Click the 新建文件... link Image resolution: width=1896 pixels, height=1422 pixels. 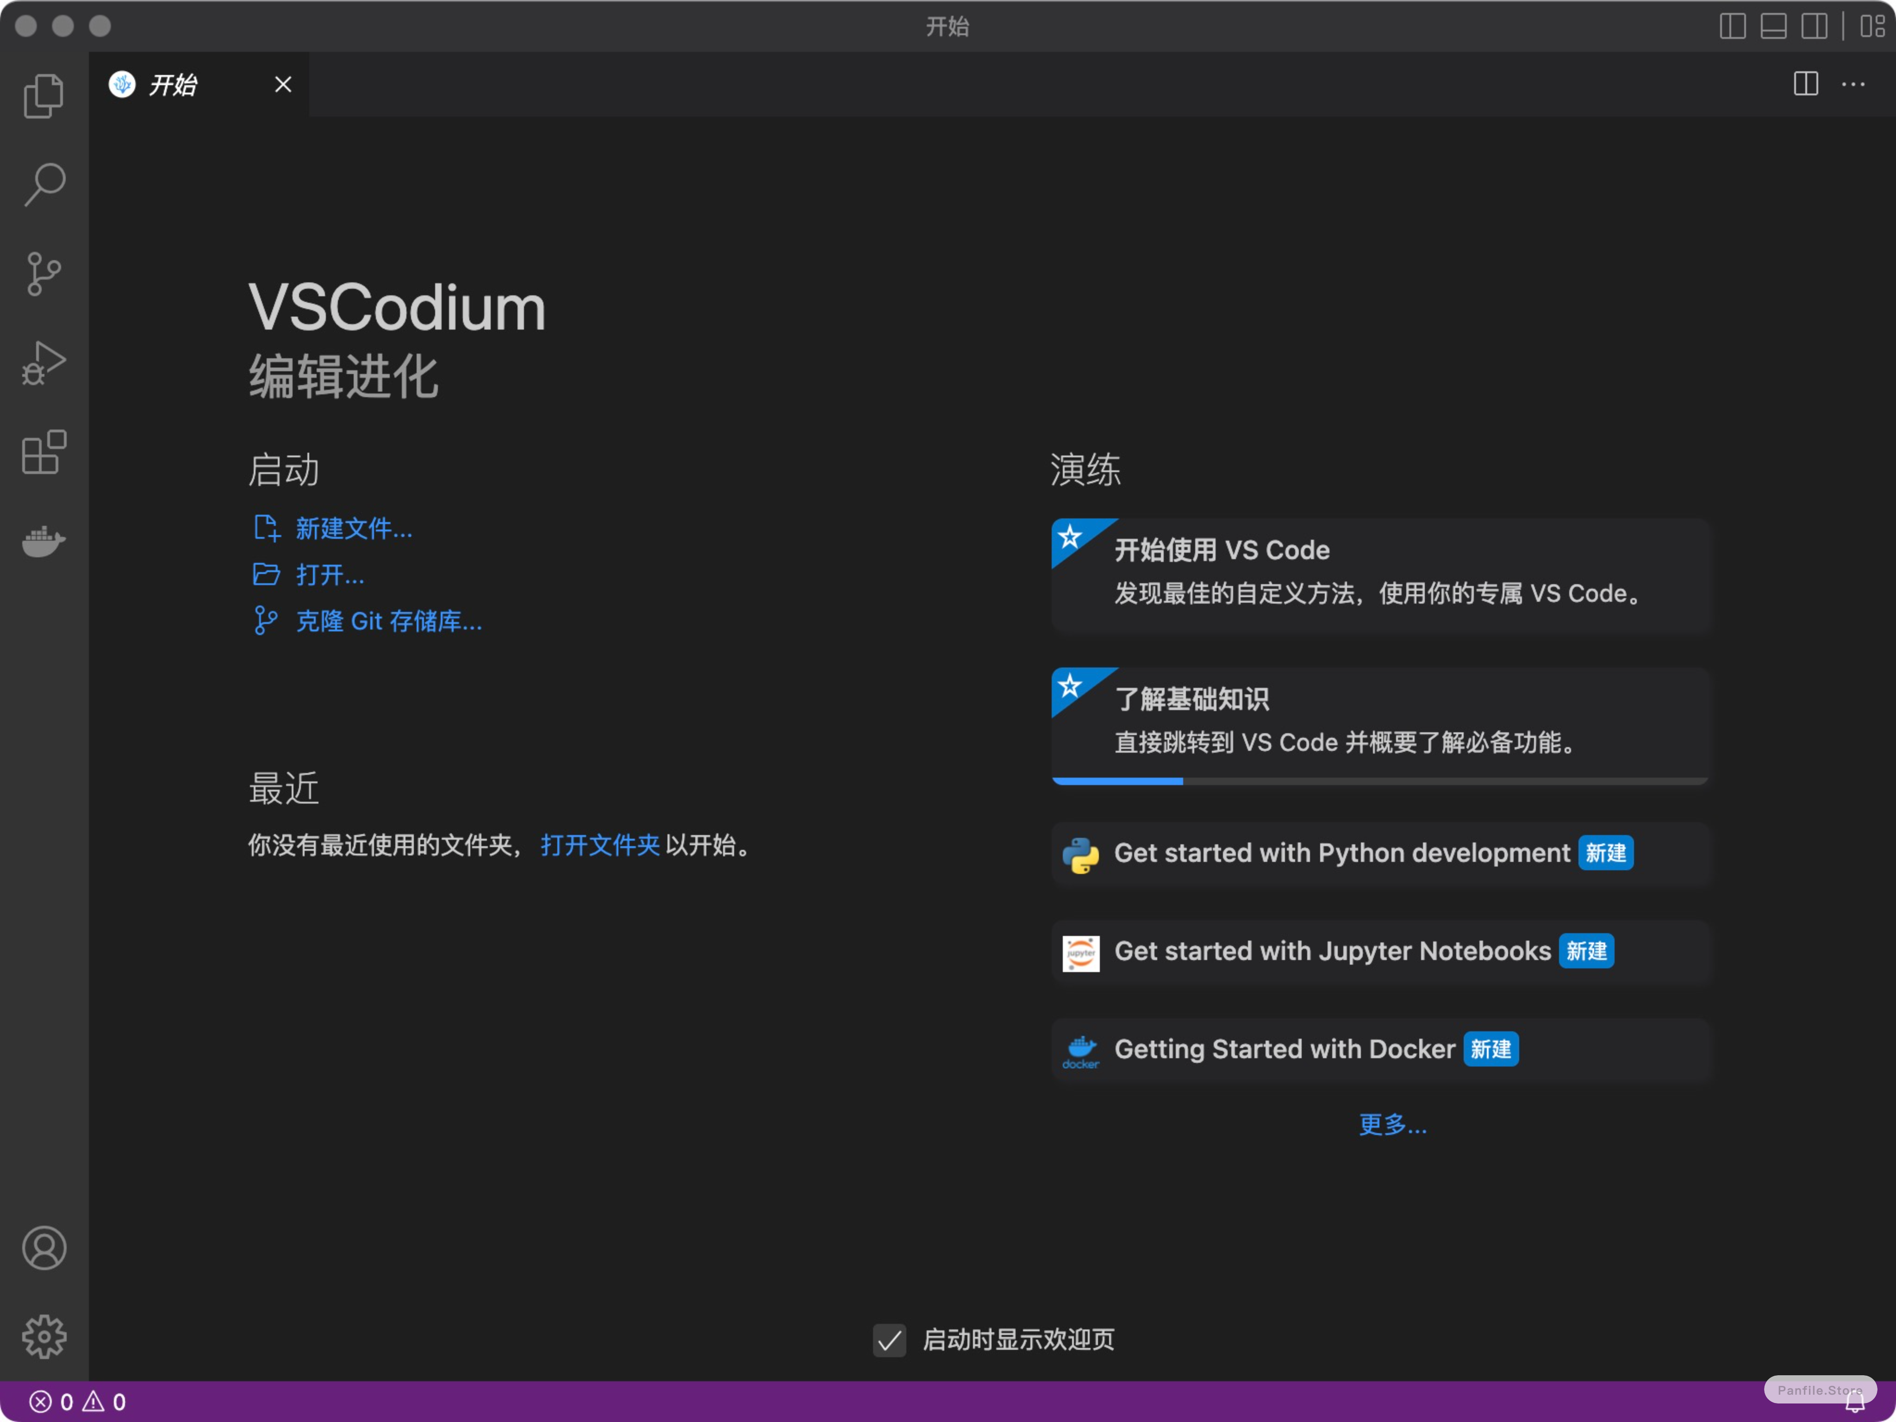tap(354, 528)
